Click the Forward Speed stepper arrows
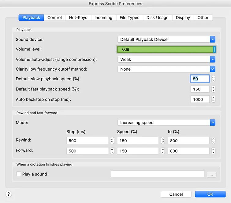The image size is (231, 203). (163, 151)
